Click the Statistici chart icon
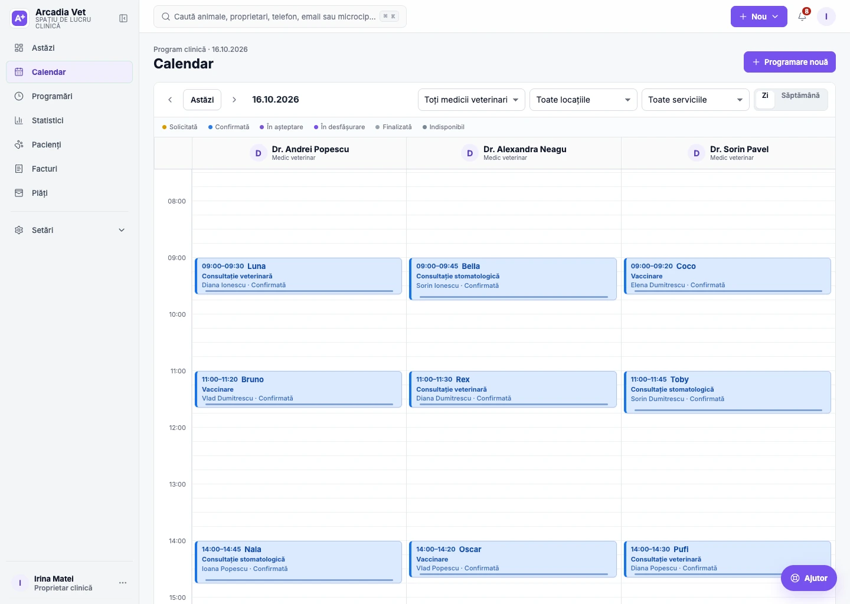 tap(19, 120)
